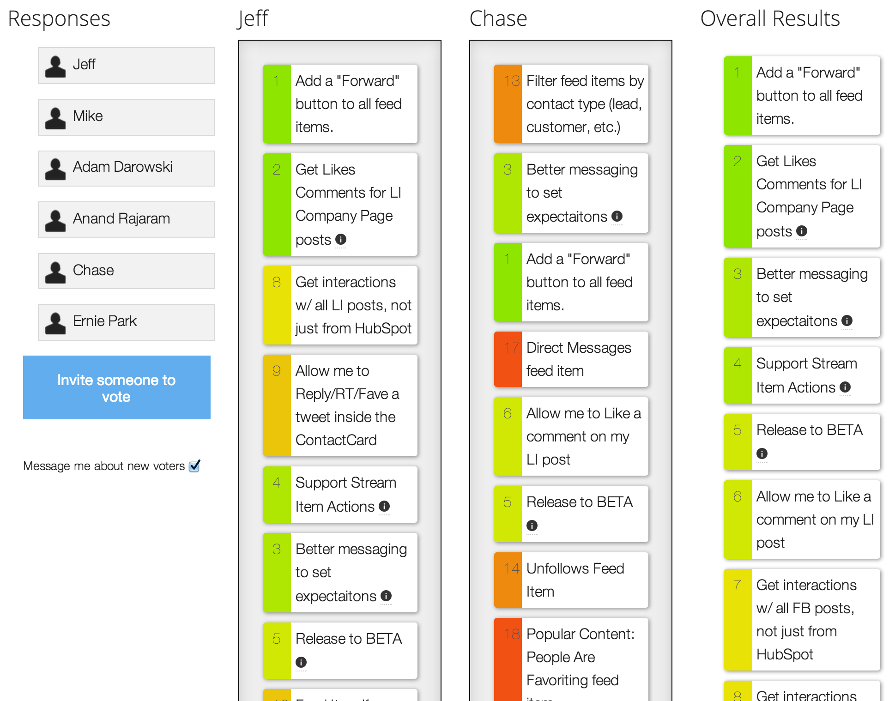Image resolution: width=895 pixels, height=701 pixels.
Task: Open Adam Darowski's response
Action: (126, 168)
